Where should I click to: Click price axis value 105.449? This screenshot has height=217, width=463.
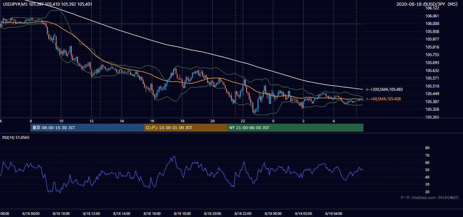click(432, 94)
